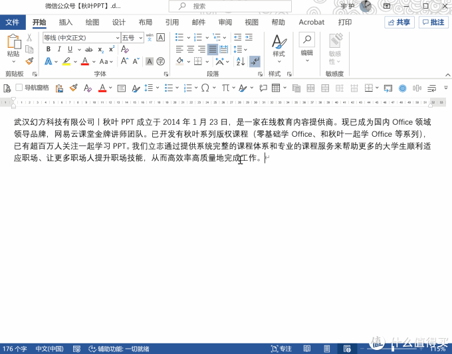Click the 中文(中国) language indicator
Screen dimensions: 452x354
click(49, 349)
